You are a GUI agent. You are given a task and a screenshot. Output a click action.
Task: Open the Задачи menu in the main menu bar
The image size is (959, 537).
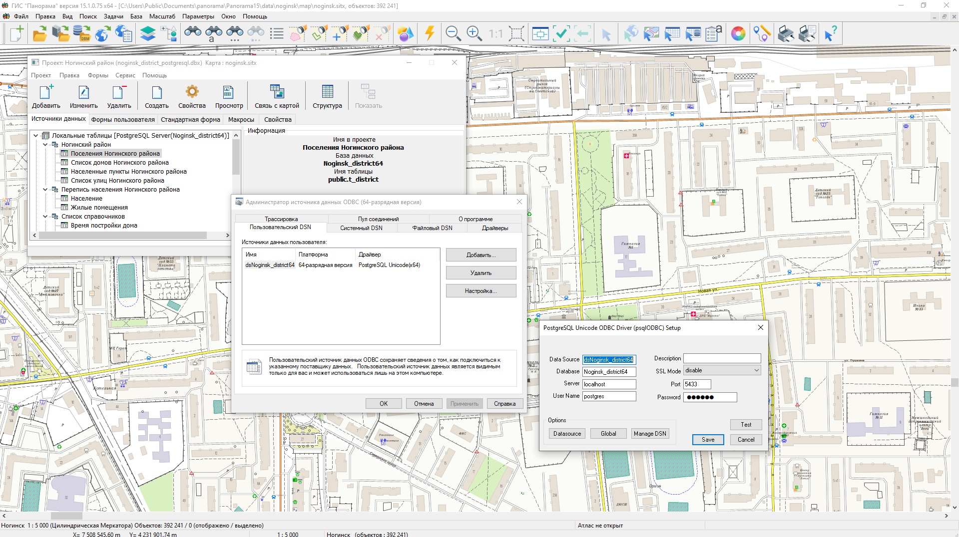113,16
